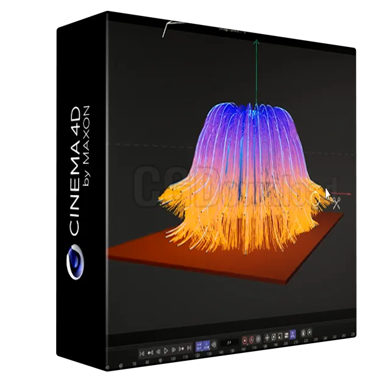Go to next keyframe
The width and height of the screenshot is (384, 384).
pyautogui.click(x=181, y=349)
